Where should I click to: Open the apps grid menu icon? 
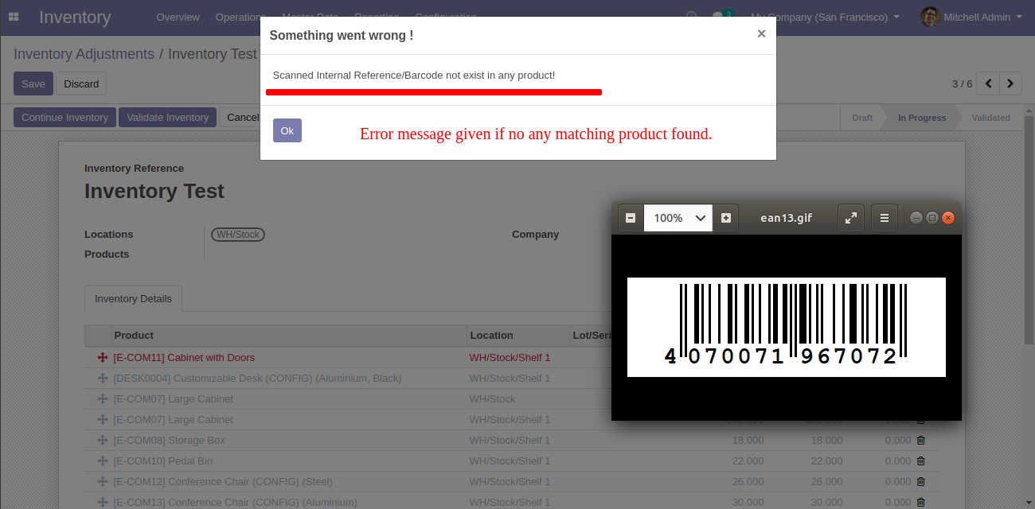tap(14, 17)
